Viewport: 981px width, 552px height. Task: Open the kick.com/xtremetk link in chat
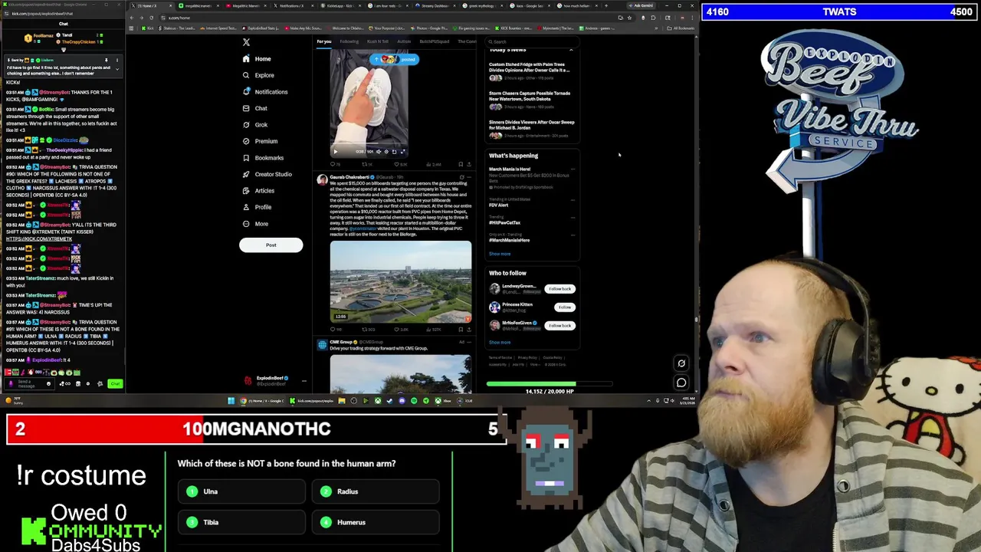(x=39, y=239)
